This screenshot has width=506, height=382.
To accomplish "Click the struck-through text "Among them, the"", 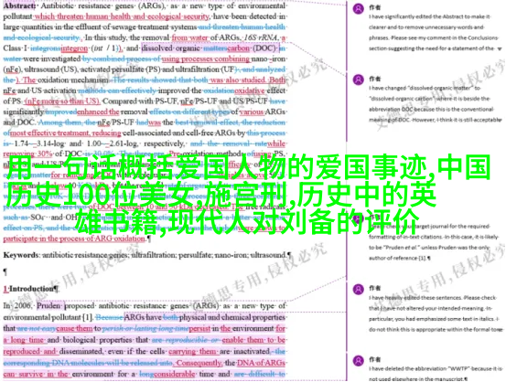I will coord(67,122).
